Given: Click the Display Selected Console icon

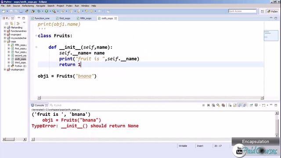Looking at the screenshot, I should [256, 105].
